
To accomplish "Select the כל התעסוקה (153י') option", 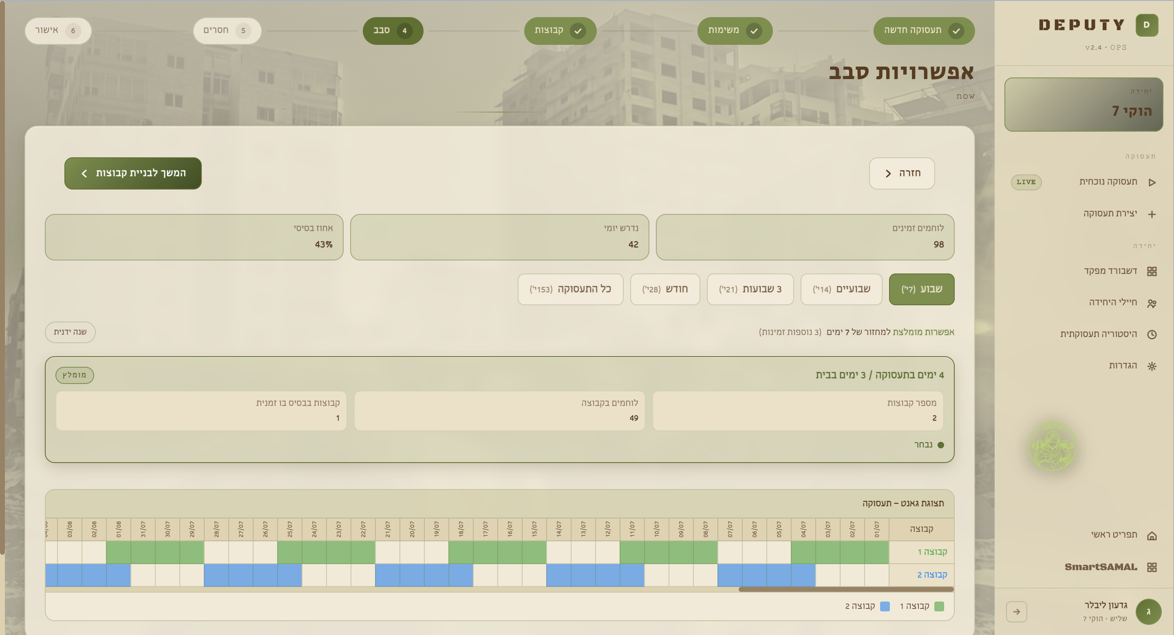I will [570, 289].
